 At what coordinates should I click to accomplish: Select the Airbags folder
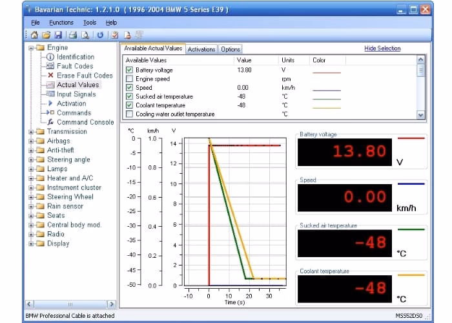point(59,141)
